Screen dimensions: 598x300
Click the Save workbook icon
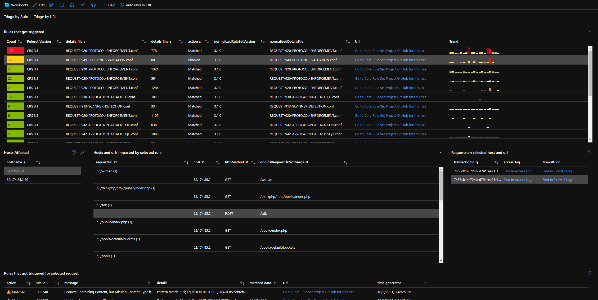(x=51, y=5)
